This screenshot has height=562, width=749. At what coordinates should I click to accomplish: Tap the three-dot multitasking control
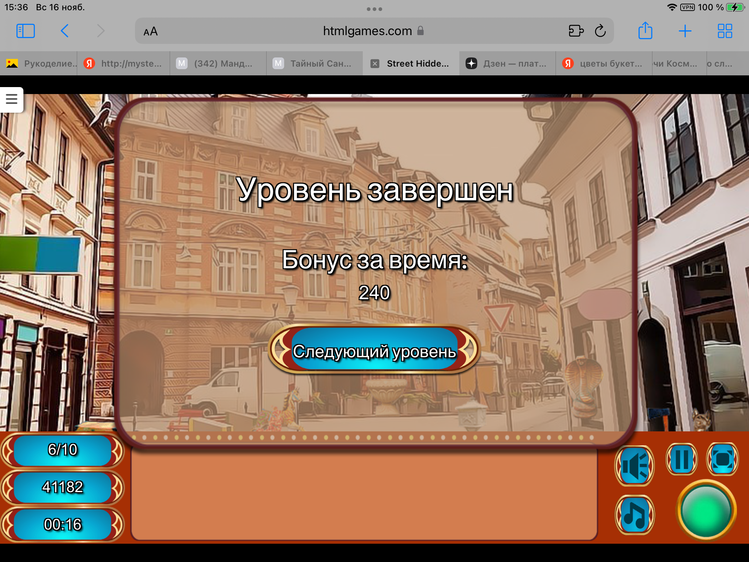[x=374, y=9]
